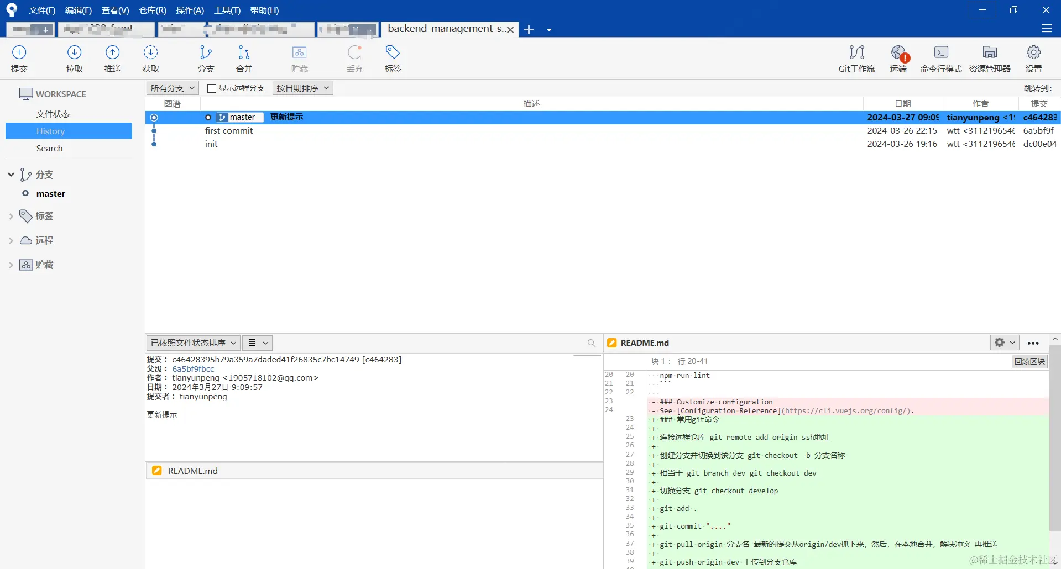Toggle Show remote branches (显示远程分支) checkbox
The height and width of the screenshot is (569, 1061).
[x=211, y=88]
